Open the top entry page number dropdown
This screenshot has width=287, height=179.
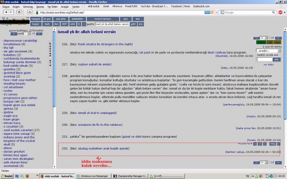[x=264, y=38]
